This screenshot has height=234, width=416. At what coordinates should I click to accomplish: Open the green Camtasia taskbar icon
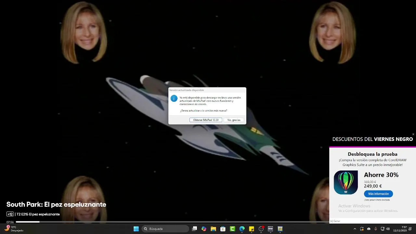click(232, 229)
